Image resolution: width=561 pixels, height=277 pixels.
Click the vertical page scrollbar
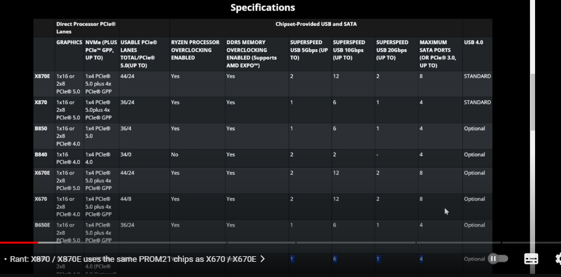point(533,101)
